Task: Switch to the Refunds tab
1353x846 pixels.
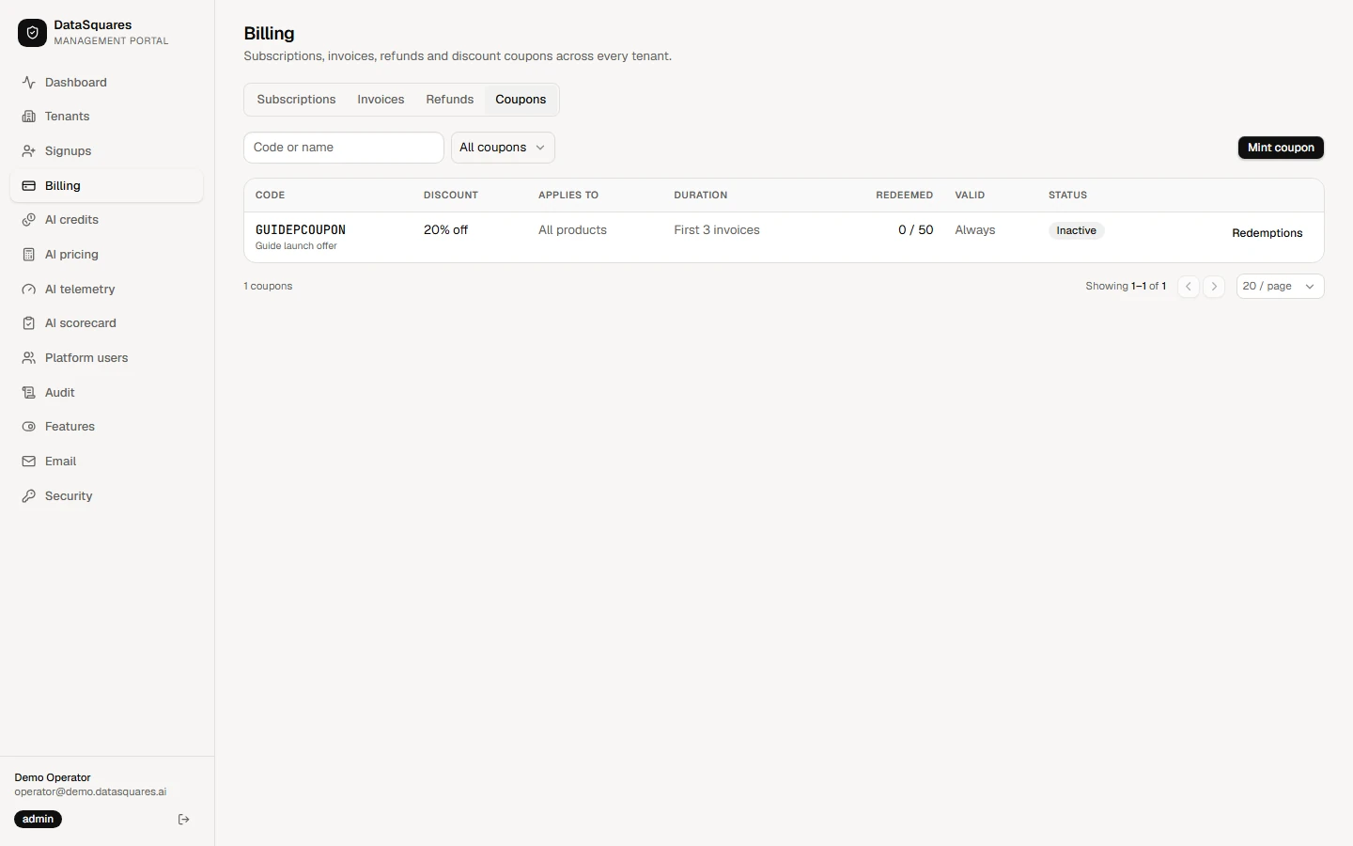Action: click(x=450, y=100)
